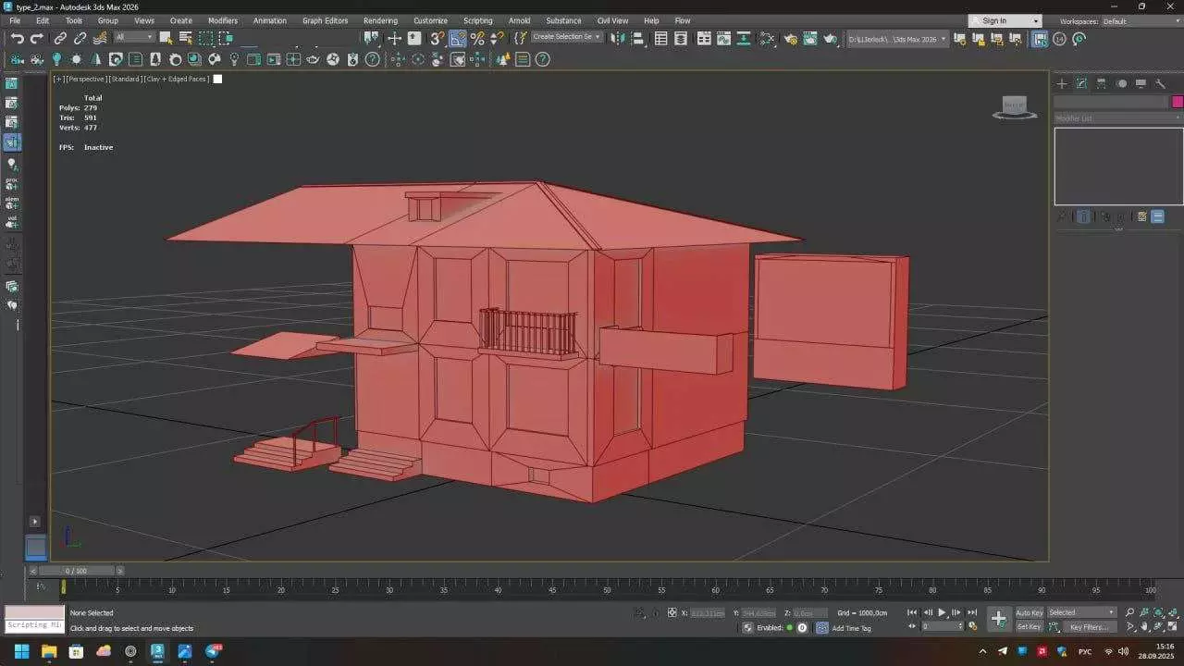
Task: Select the Move transform tool
Action: (394, 38)
